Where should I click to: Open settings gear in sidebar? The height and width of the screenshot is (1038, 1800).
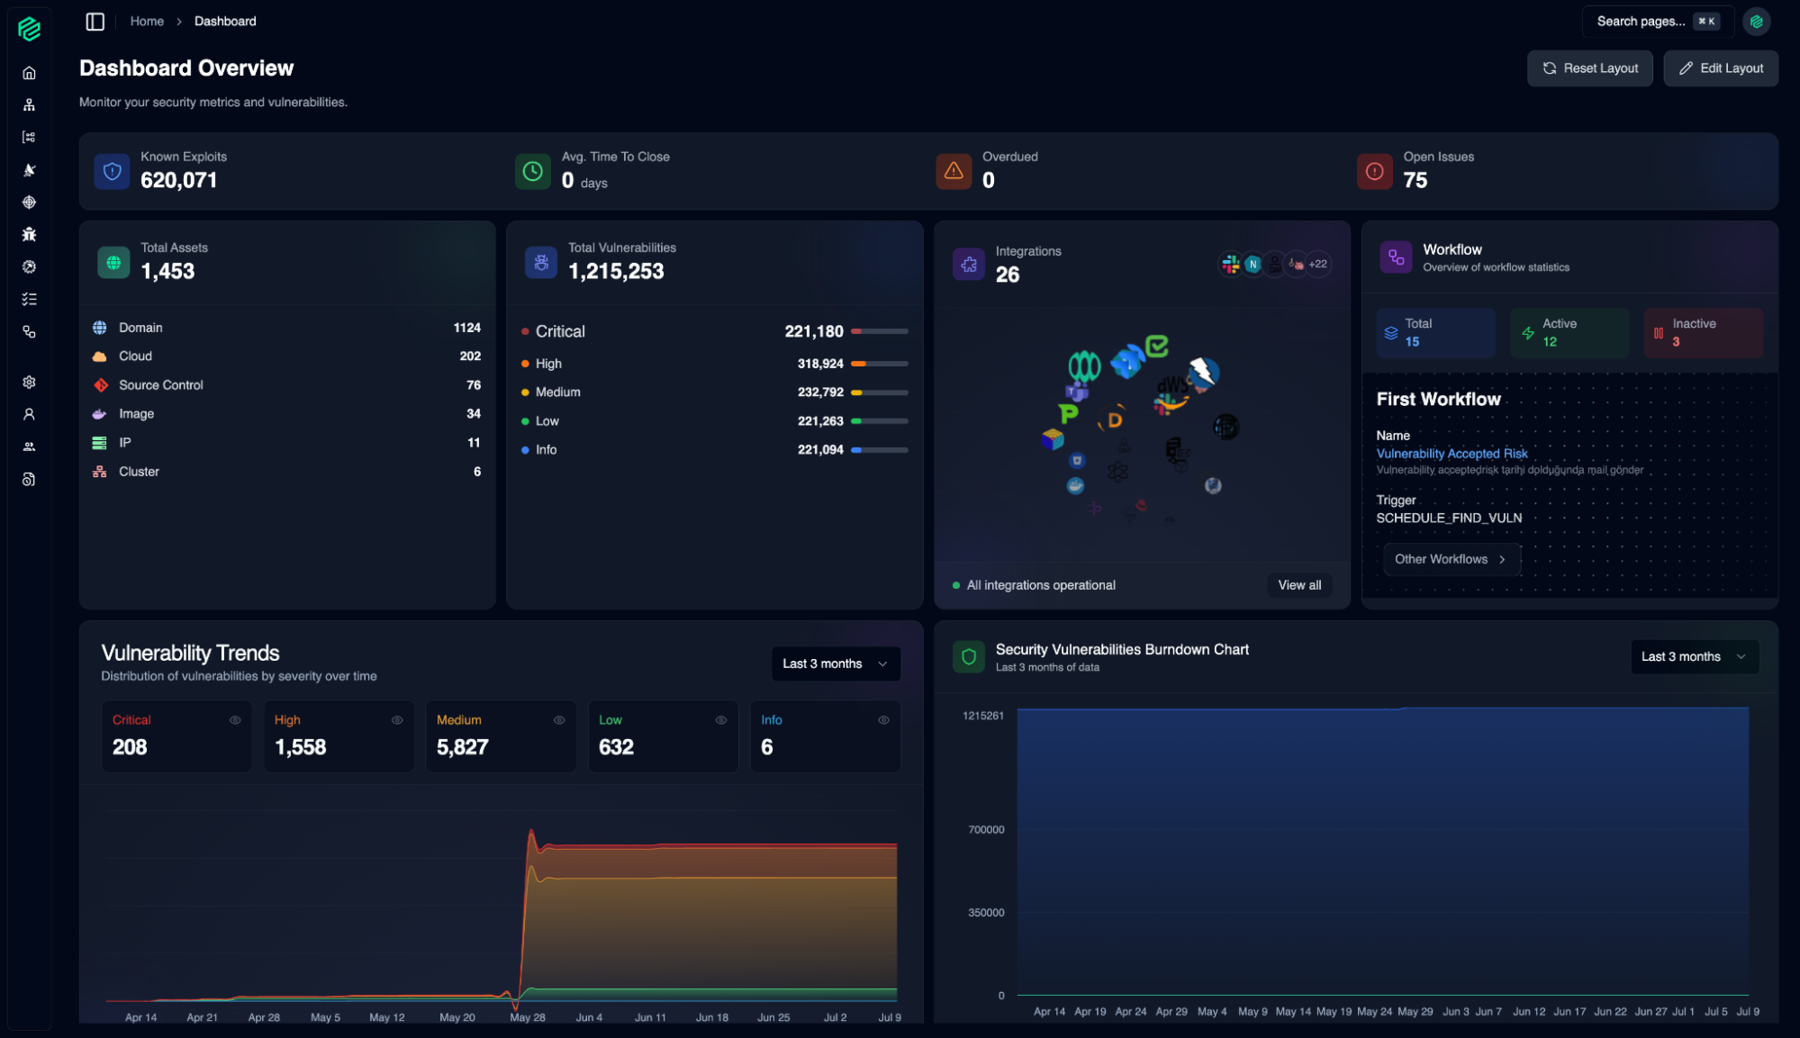tap(29, 383)
